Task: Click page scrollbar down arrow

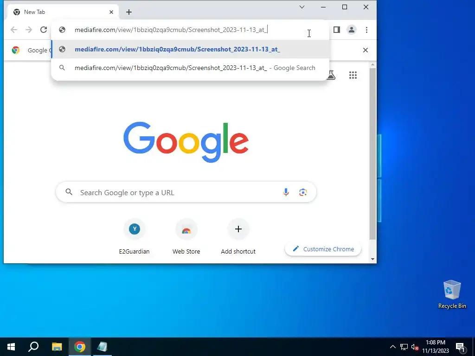Action: 372,259
